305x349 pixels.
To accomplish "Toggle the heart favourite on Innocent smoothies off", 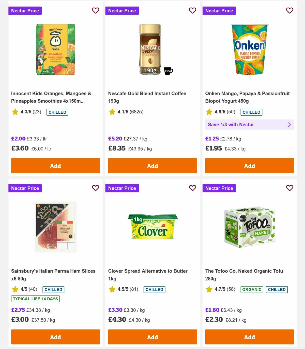I will [96, 10].
